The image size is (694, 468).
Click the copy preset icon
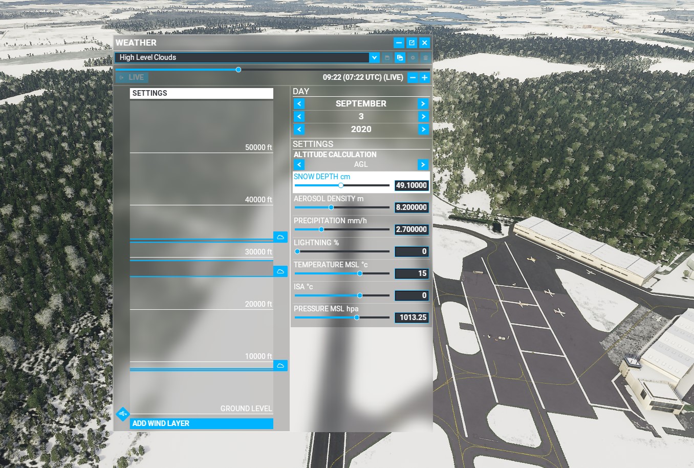click(400, 58)
